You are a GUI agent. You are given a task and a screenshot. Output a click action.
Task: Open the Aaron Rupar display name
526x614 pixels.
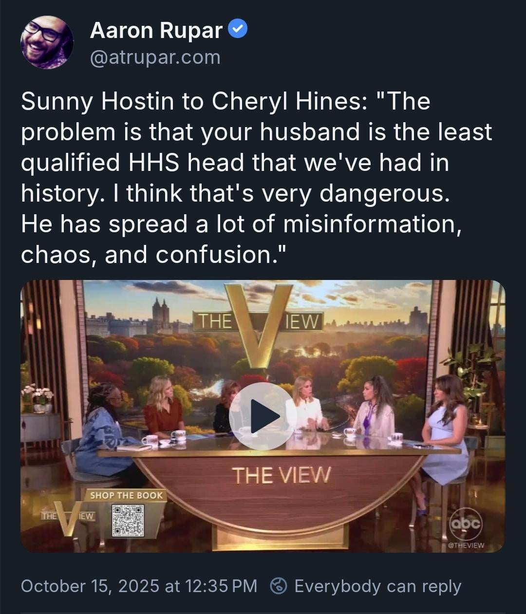[156, 30]
